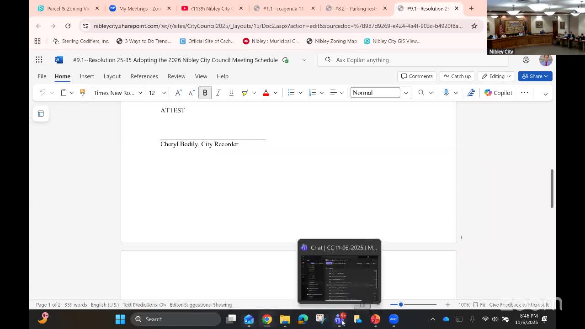Expand the Editing mode dropdown
Viewport: 585px width, 329px height.
pyautogui.click(x=496, y=76)
